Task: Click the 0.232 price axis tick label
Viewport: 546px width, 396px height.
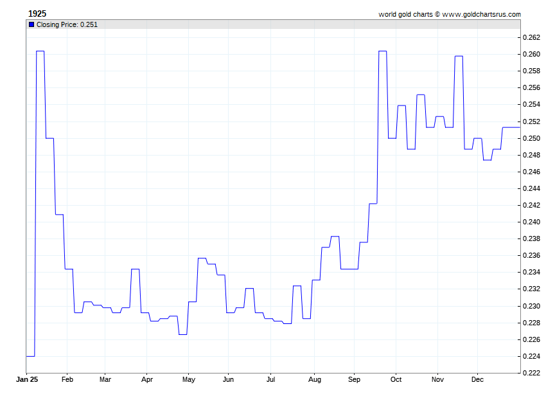Action: click(531, 289)
